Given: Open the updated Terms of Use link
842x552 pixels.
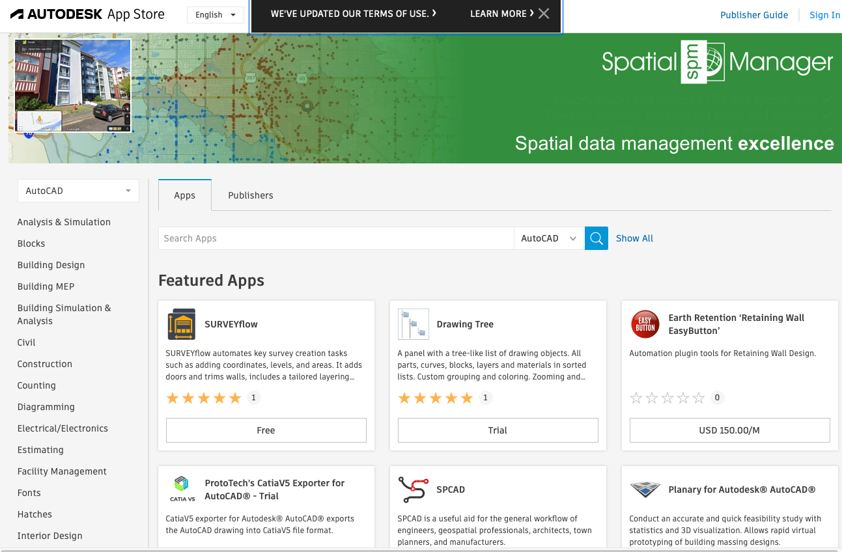Looking at the screenshot, I should tap(354, 14).
